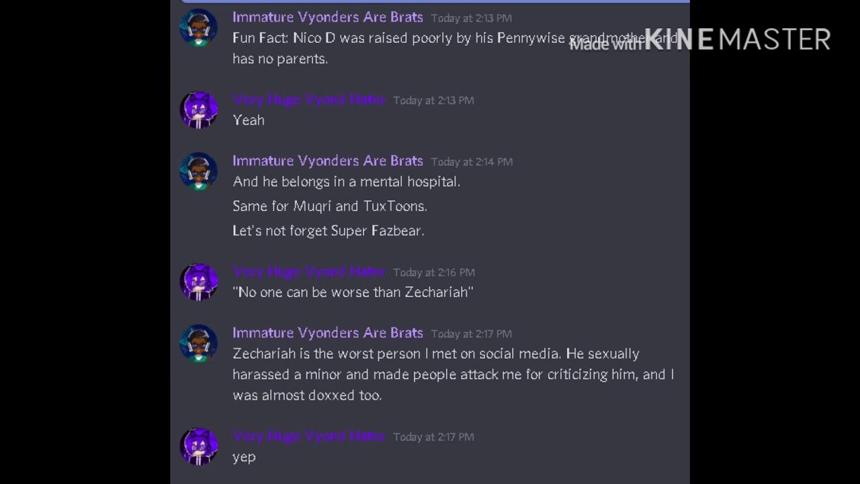Click the "No one can be worse than Zechariah" message
Image resolution: width=860 pixels, height=484 pixels.
pyautogui.click(x=353, y=292)
